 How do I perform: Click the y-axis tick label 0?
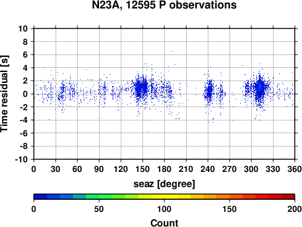25,94
